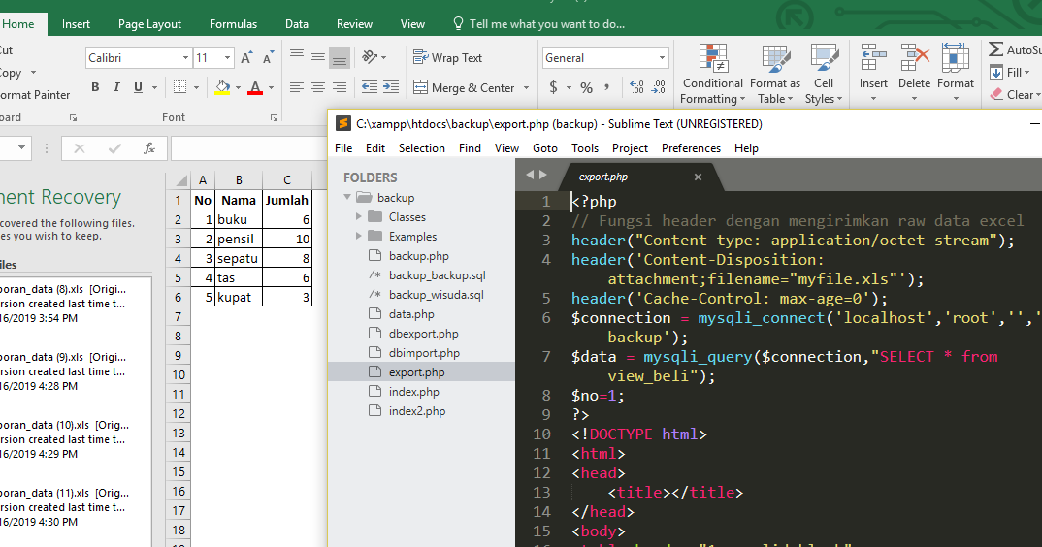The width and height of the screenshot is (1042, 547).
Task: Apply the yellow fill color swatch
Action: 222,87
